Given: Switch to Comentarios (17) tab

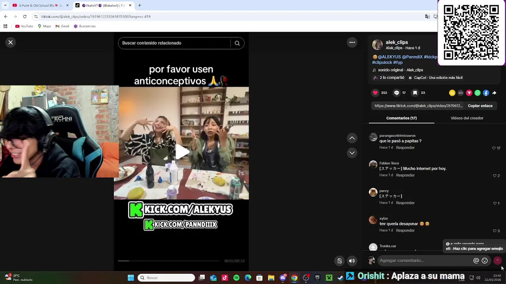Looking at the screenshot, I should tap(401, 118).
